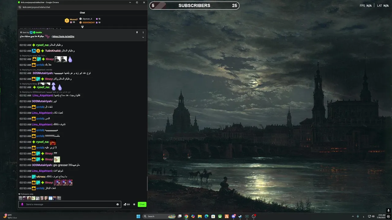Viewport: 392px width, 220px height.
Task: Open Microsoft Edge from taskbar
Action: 206,216
